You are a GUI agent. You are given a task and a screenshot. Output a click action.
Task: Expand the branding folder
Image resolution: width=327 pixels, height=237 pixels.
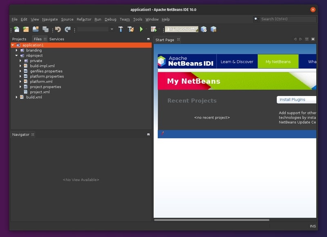16,50
